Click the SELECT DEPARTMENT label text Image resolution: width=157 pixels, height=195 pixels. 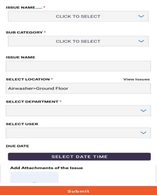pos(32,102)
